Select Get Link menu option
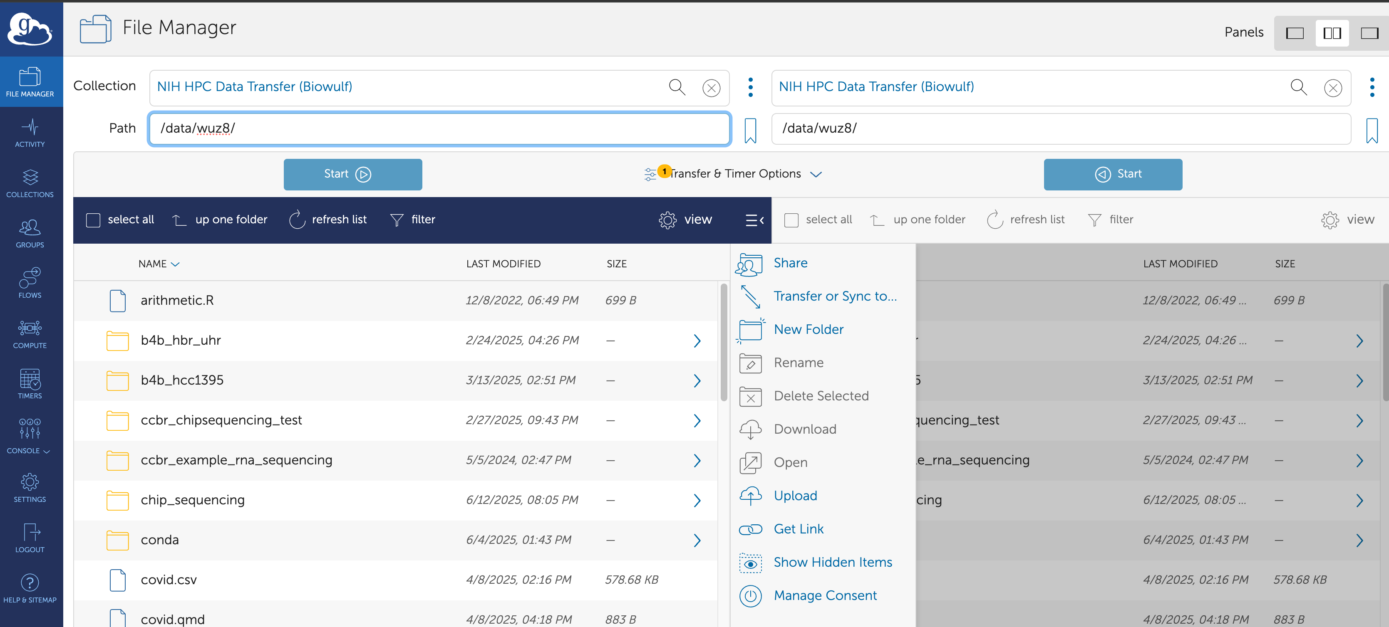The image size is (1389, 627). pyautogui.click(x=798, y=529)
